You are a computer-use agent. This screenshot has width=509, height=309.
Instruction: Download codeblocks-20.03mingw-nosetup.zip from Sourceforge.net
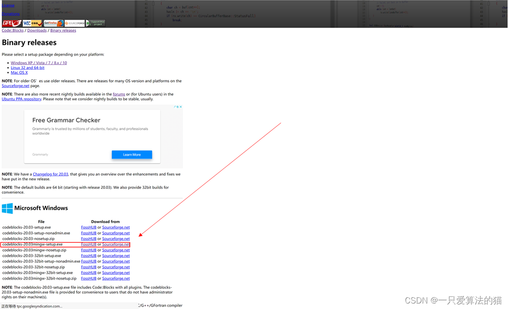pyautogui.click(x=116, y=250)
